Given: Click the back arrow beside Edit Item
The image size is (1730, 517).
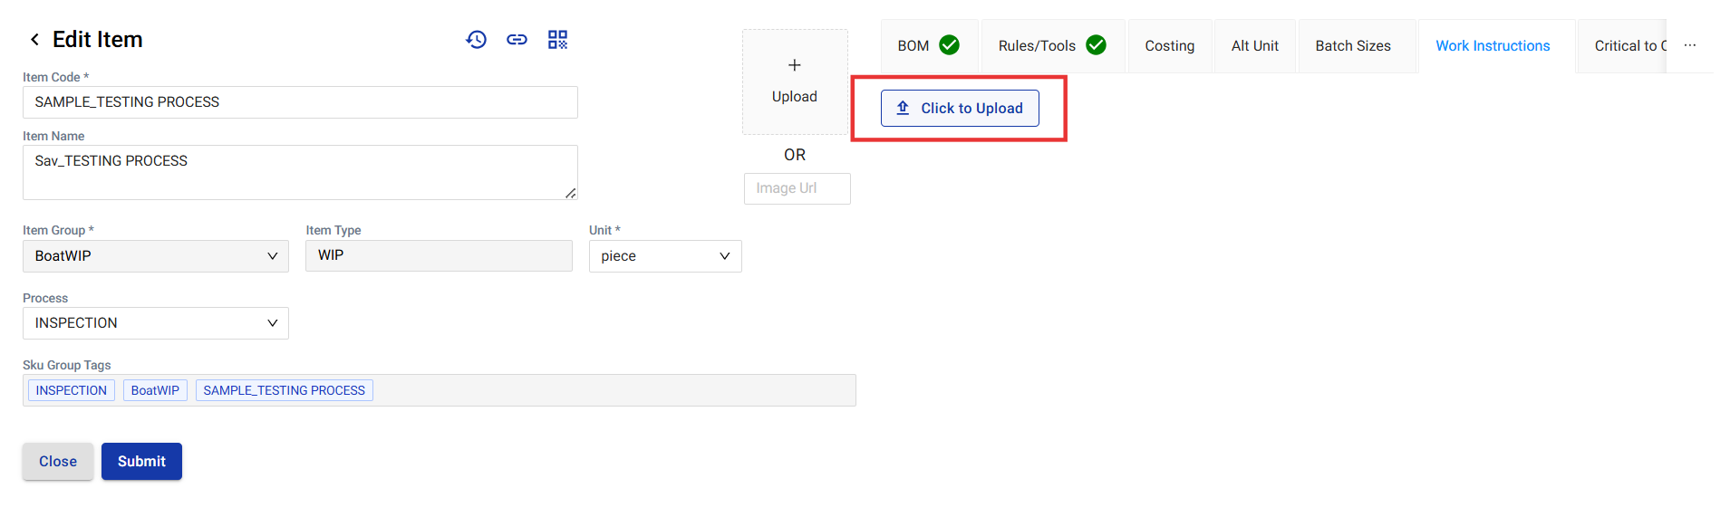Looking at the screenshot, I should [x=34, y=40].
